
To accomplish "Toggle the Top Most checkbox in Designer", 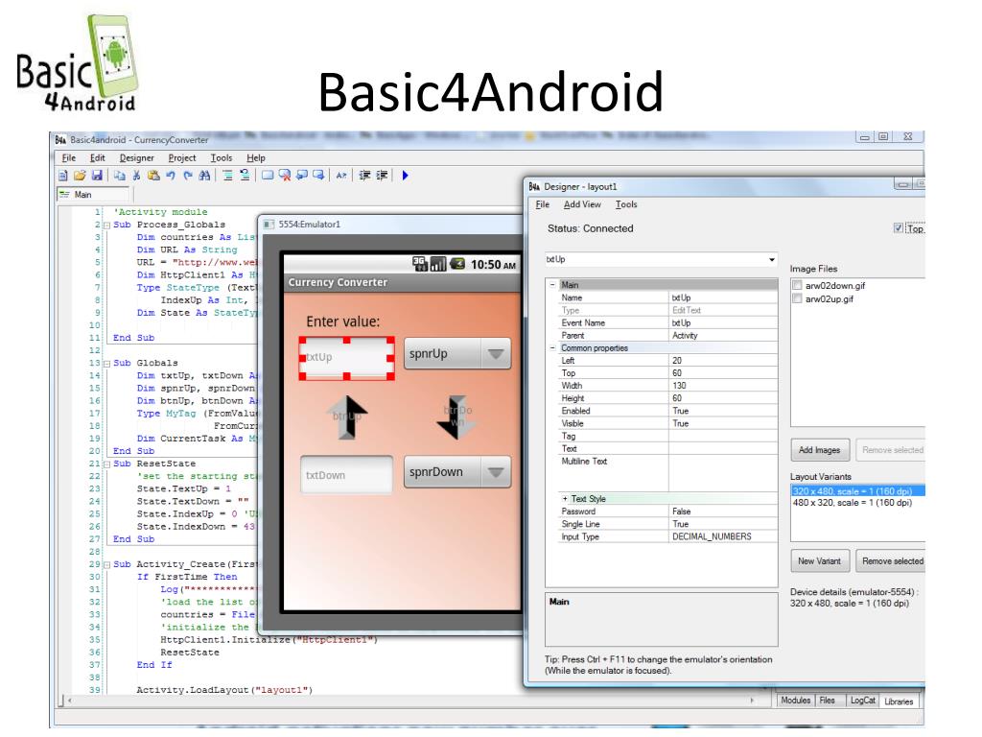I will click(899, 228).
